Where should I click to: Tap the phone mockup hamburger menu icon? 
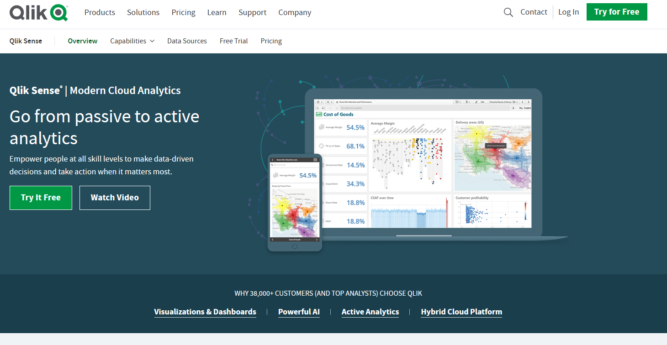tap(315, 160)
